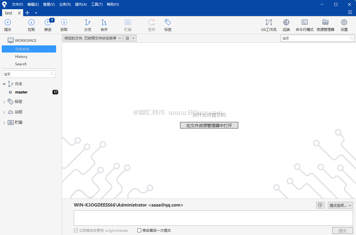Enable 修改最后一次提交 checkbox
Viewport: 356px width, 235px height.
pos(139,231)
